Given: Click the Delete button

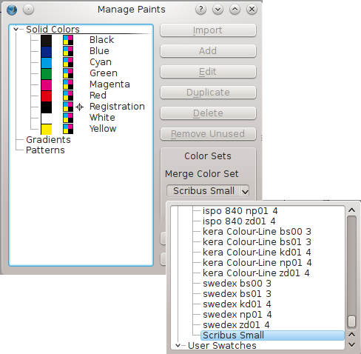Looking at the screenshot, I should (x=208, y=113).
